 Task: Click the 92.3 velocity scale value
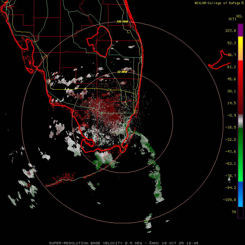232,43
